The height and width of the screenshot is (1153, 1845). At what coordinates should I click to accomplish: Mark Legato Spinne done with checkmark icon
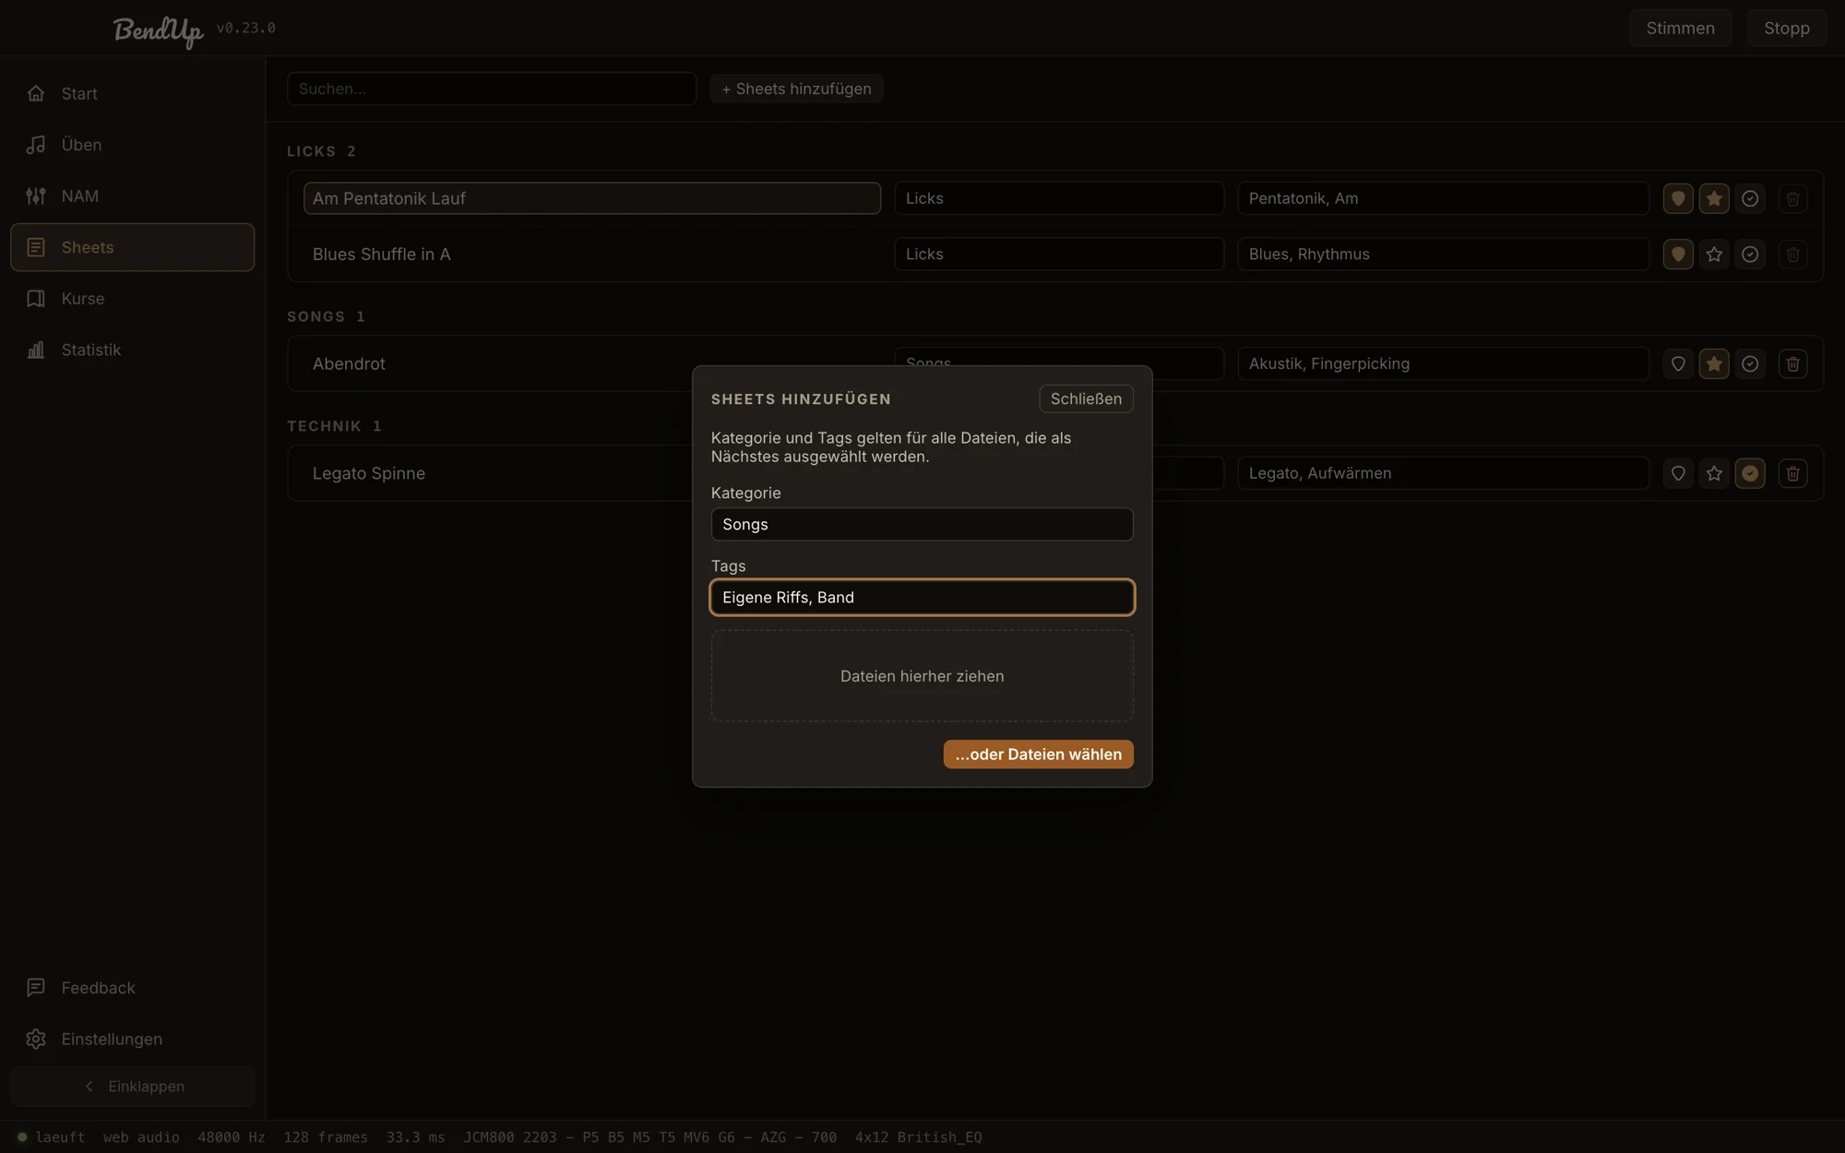point(1750,473)
